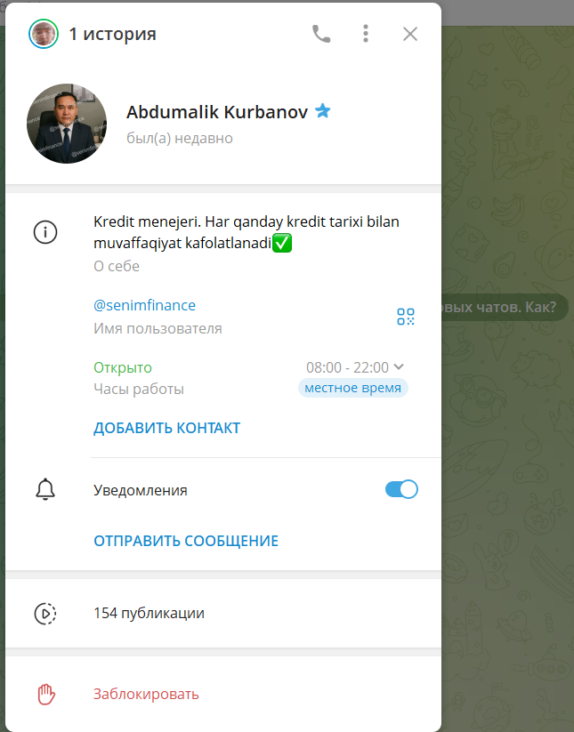This screenshot has height=732, width=574.
Task: Click the blue premium star badge
Action: 323,111
